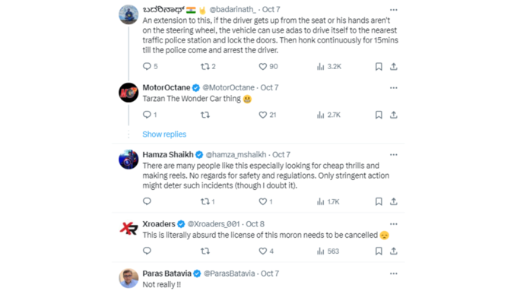Open more options menu on MotorOctane tweet
Image resolution: width=517 pixels, height=291 pixels.
coord(393,88)
